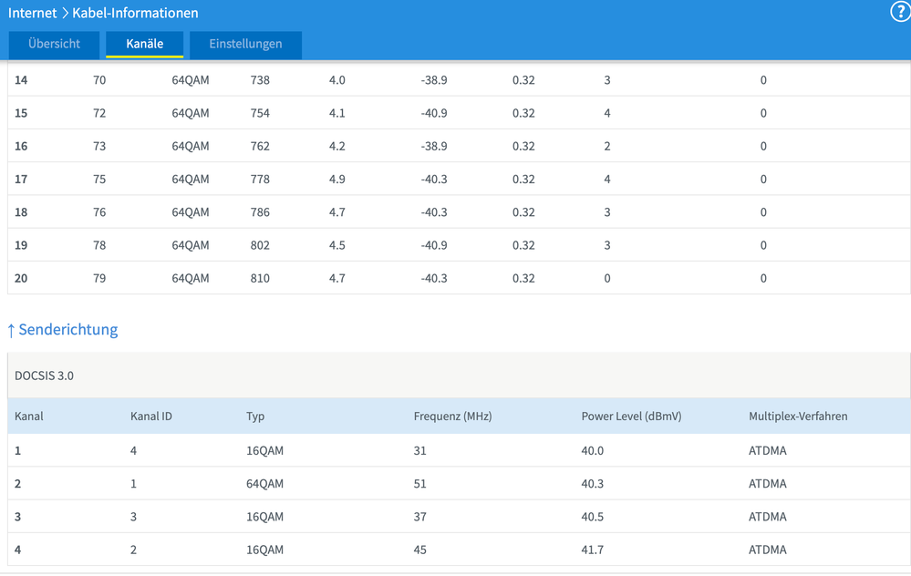Viewport: 911px width, 576px height.
Task: Click the Senderichtung section heading
Action: (68, 329)
